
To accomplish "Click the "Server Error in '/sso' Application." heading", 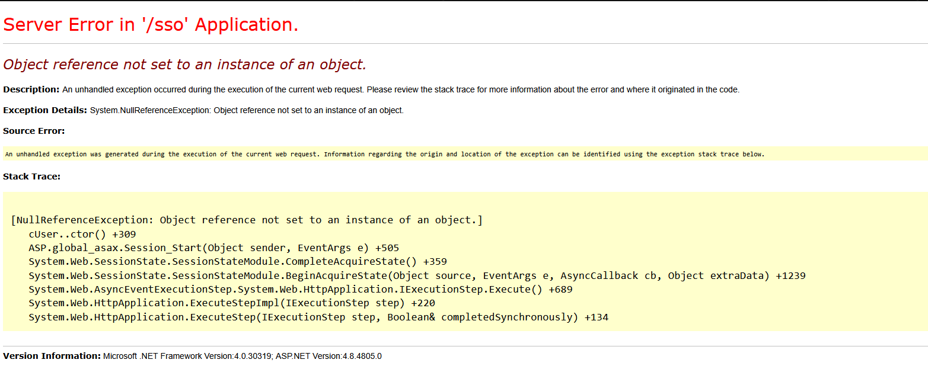I will coord(151,25).
